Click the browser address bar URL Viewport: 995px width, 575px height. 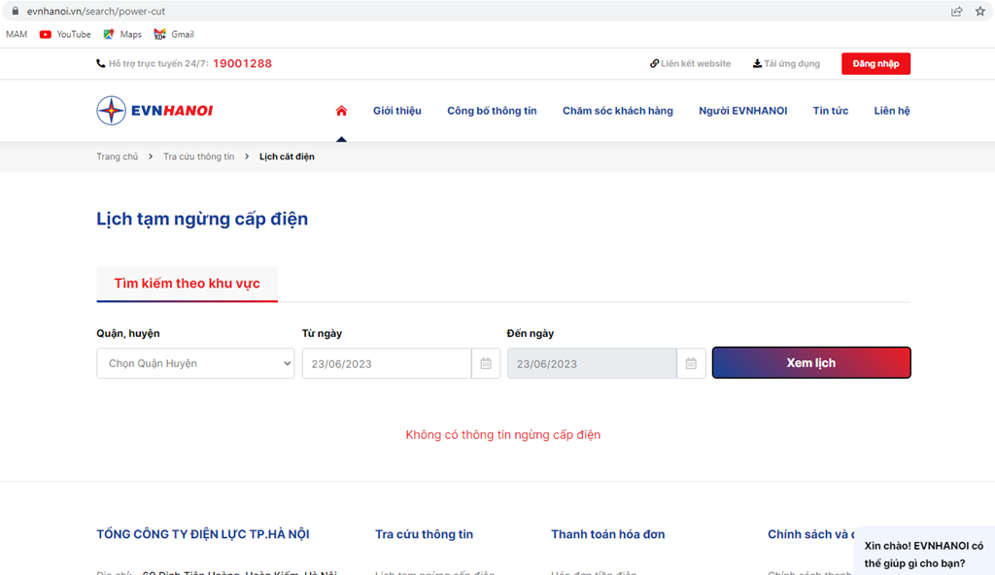pos(96,12)
